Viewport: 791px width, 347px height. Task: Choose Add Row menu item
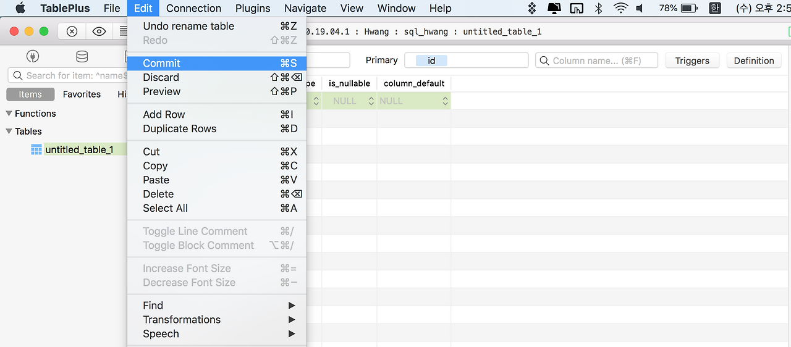pos(216,114)
